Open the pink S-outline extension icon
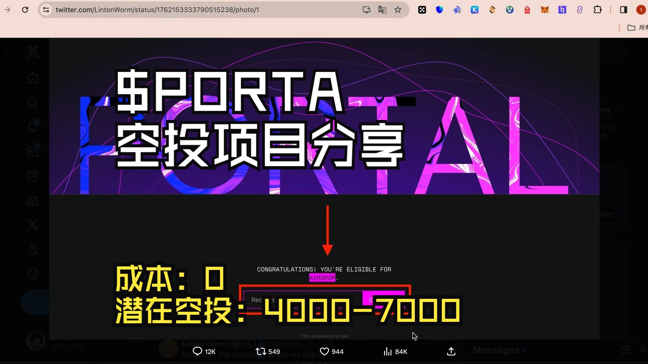This screenshot has width=648, height=364. click(580, 10)
